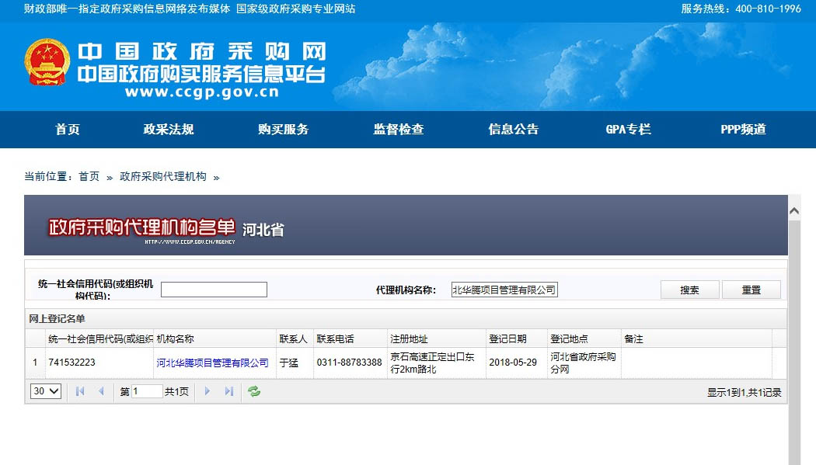Click the 共1页 page count text
This screenshot has height=465, width=816.
point(176,392)
